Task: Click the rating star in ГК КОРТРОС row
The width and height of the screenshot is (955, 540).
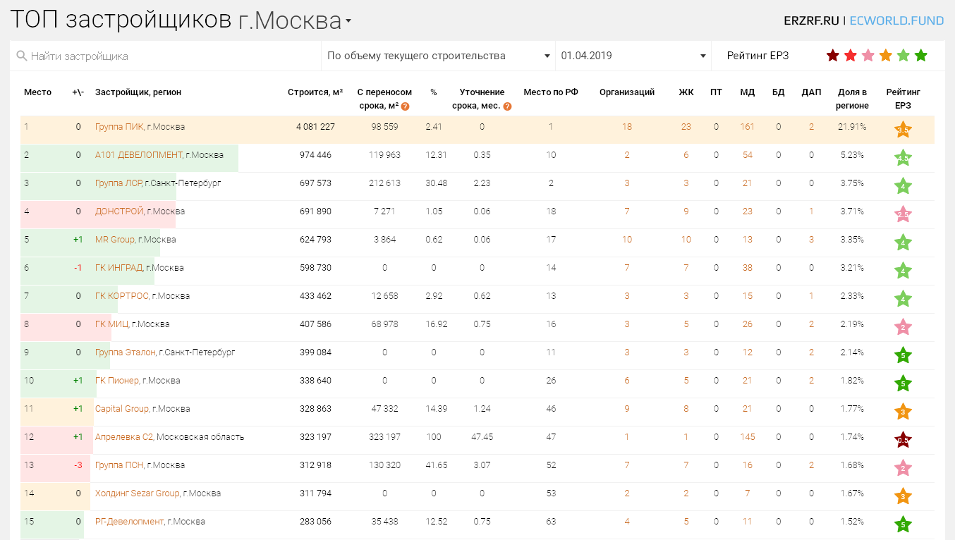Action: [904, 299]
